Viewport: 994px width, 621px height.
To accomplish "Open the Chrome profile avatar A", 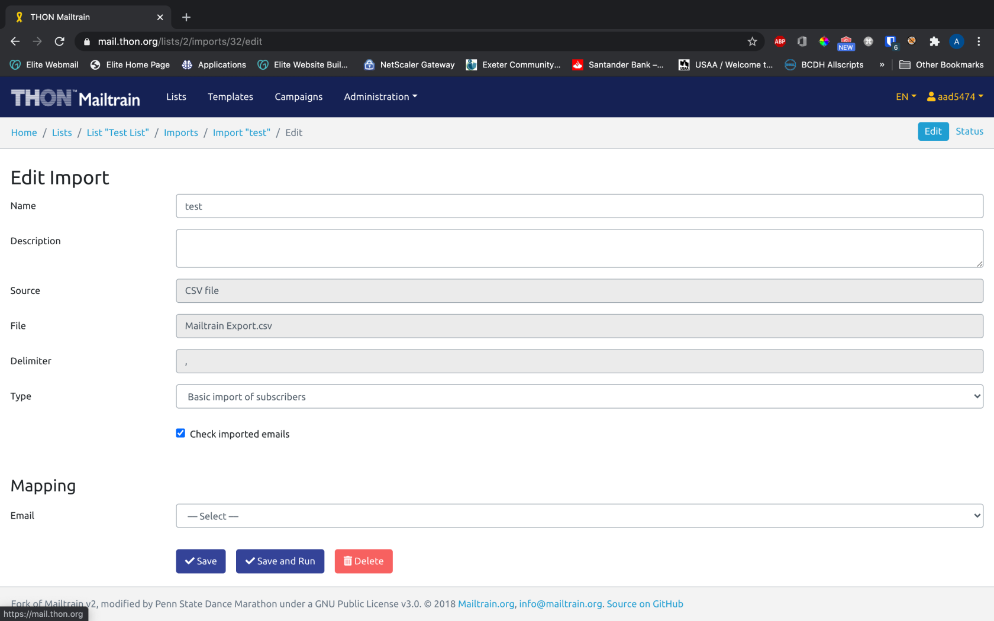I will (956, 41).
